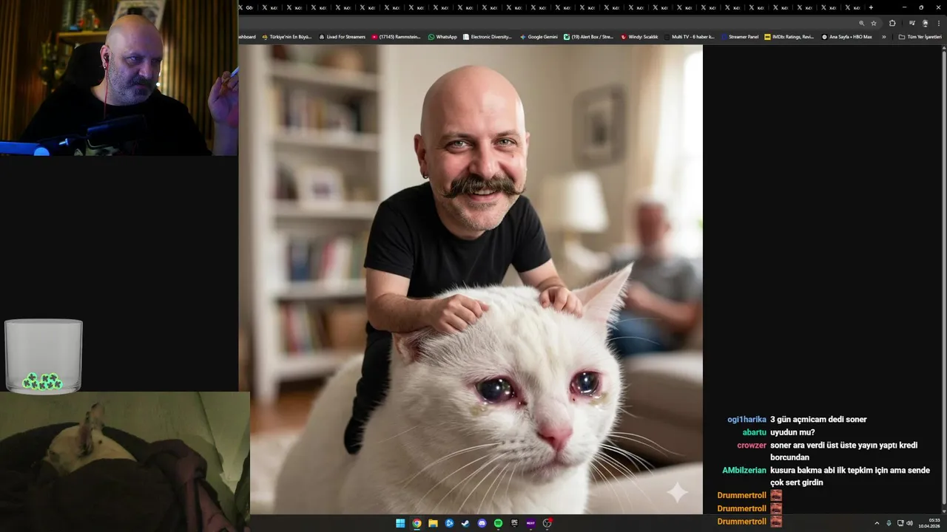Image resolution: width=947 pixels, height=532 pixels.
Task: Show hidden system tray icons
Action: [x=877, y=523]
